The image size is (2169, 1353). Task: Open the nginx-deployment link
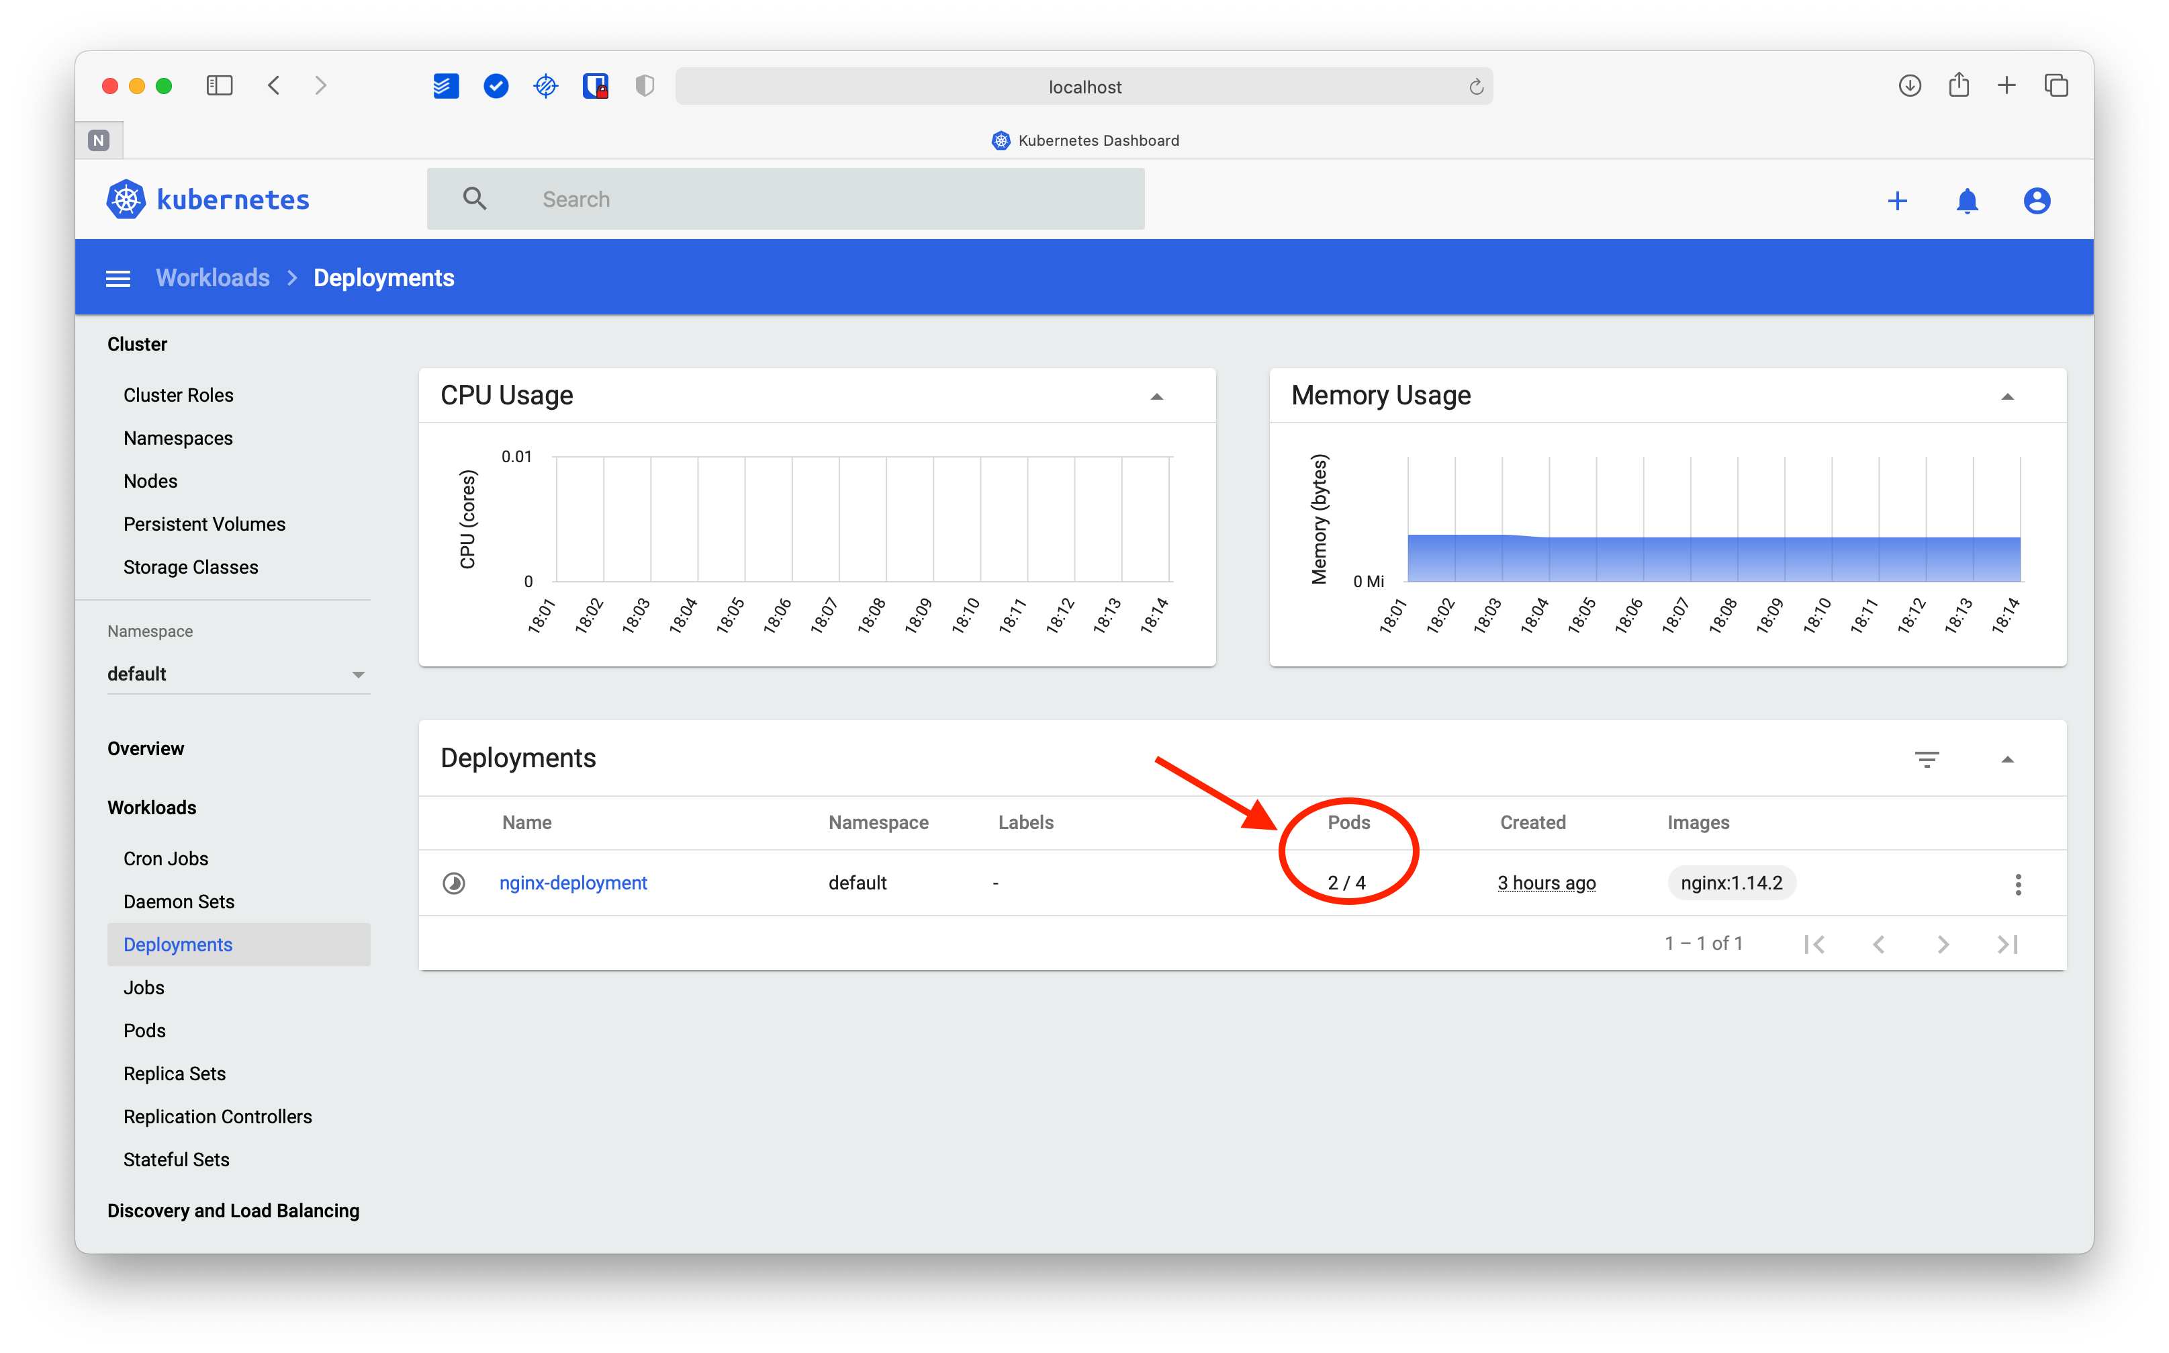coord(573,882)
